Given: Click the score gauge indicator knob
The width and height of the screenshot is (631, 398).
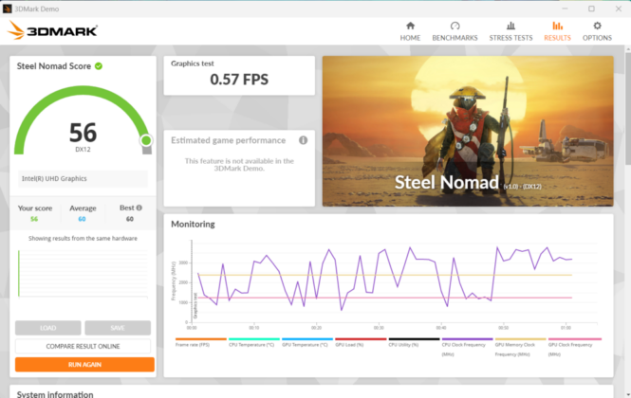Looking at the screenshot, I should pos(146,140).
